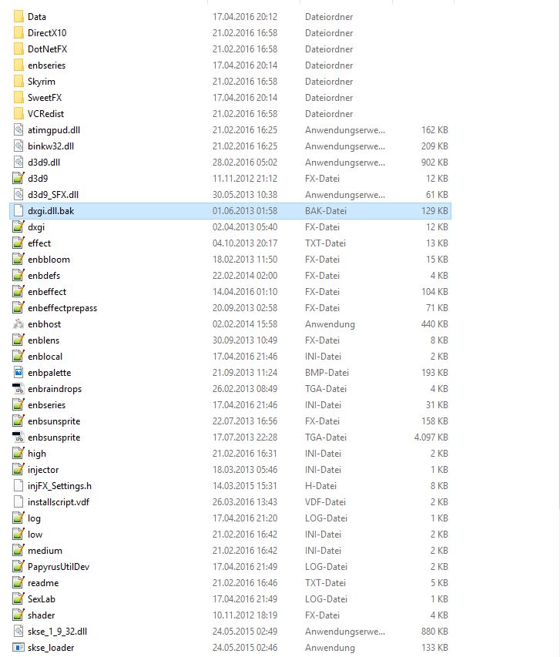This screenshot has width=560, height=657.
Task: Click the Data folder icon
Action: (18, 17)
